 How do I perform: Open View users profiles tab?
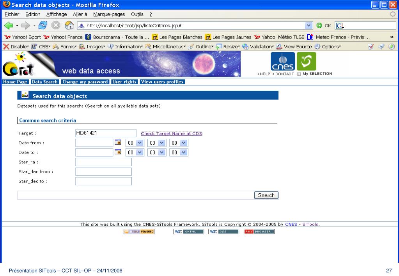tap(162, 82)
